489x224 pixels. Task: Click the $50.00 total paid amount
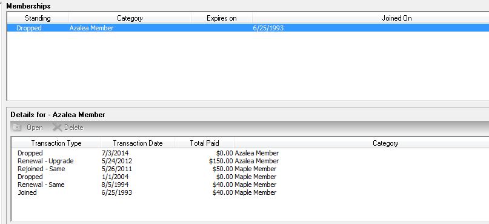(222, 169)
